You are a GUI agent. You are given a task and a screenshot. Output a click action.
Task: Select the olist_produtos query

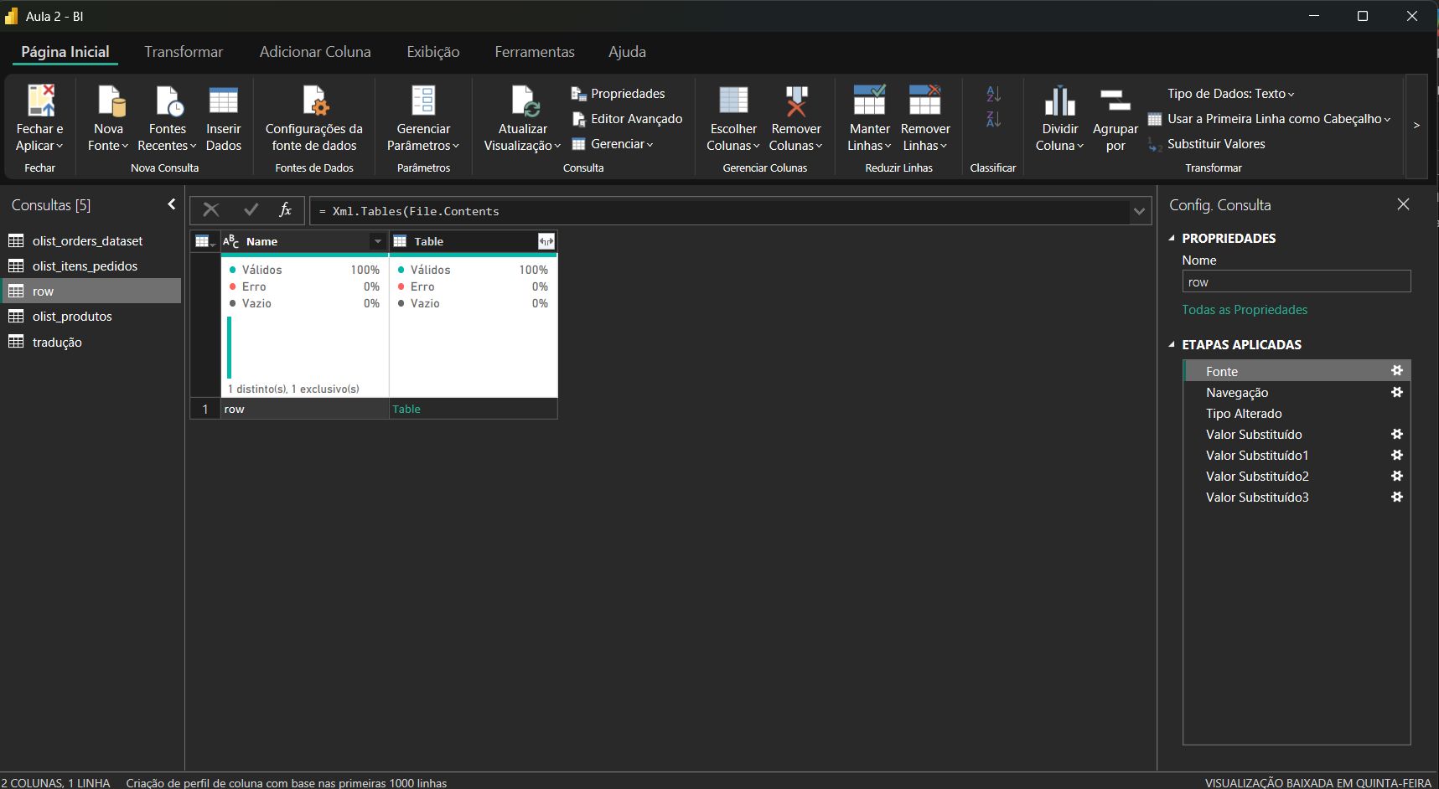coord(91,317)
